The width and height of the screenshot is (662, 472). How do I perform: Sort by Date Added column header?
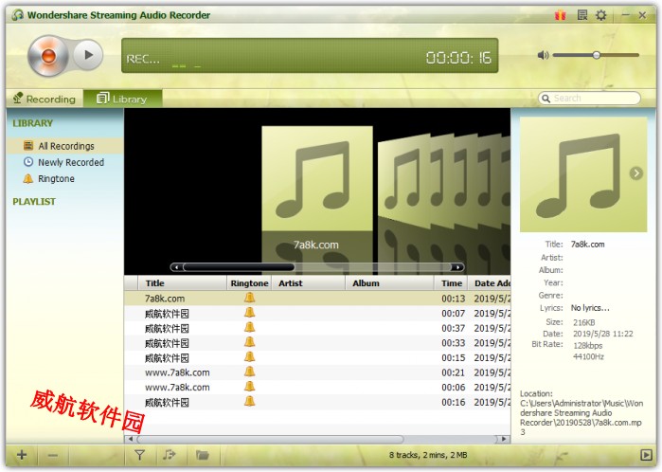click(x=490, y=283)
